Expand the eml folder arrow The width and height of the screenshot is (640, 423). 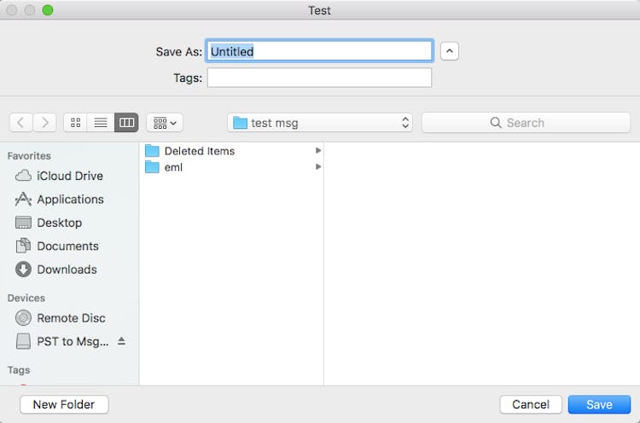[x=318, y=167]
